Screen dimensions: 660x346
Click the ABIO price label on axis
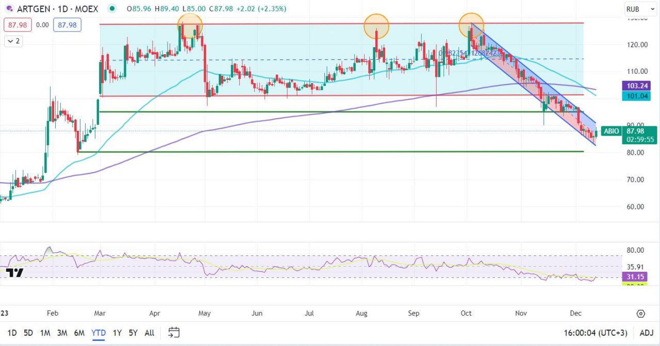(612, 131)
